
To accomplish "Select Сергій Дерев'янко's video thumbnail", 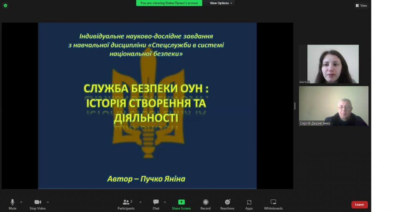I will [334, 106].
